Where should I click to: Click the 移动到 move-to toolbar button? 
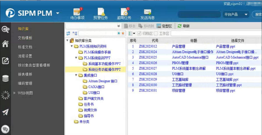[146, 26]
